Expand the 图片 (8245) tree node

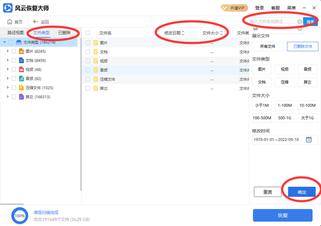[x=6, y=51]
